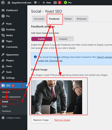The height and width of the screenshot is (130, 112).
Task: Open the Pinterest tab
Action: (x=82, y=19)
